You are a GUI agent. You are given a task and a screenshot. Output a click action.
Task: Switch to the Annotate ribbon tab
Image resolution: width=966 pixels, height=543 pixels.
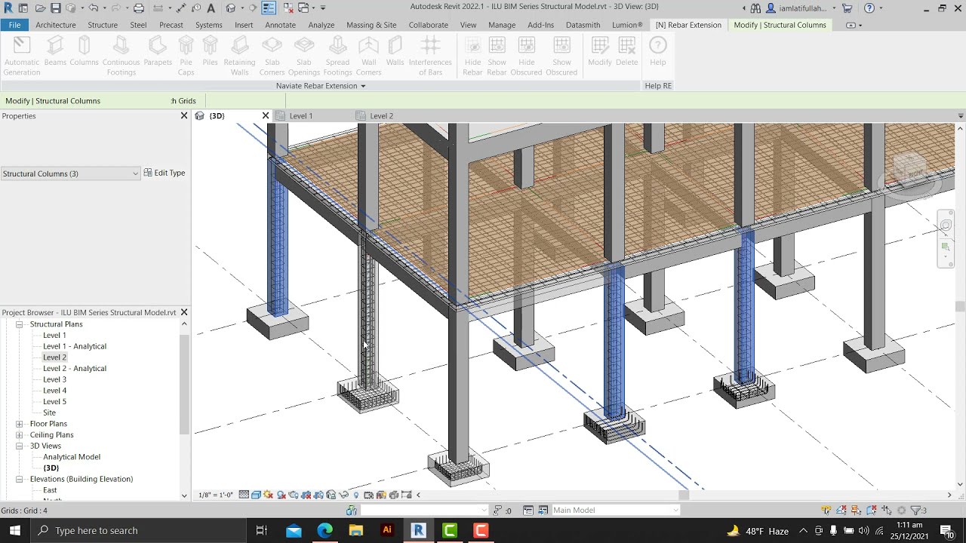pos(280,25)
